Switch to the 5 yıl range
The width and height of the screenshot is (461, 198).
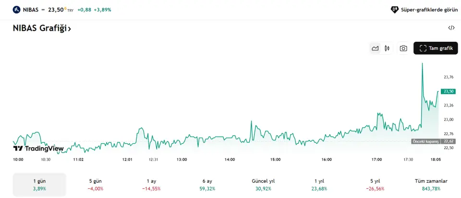tap(375, 185)
